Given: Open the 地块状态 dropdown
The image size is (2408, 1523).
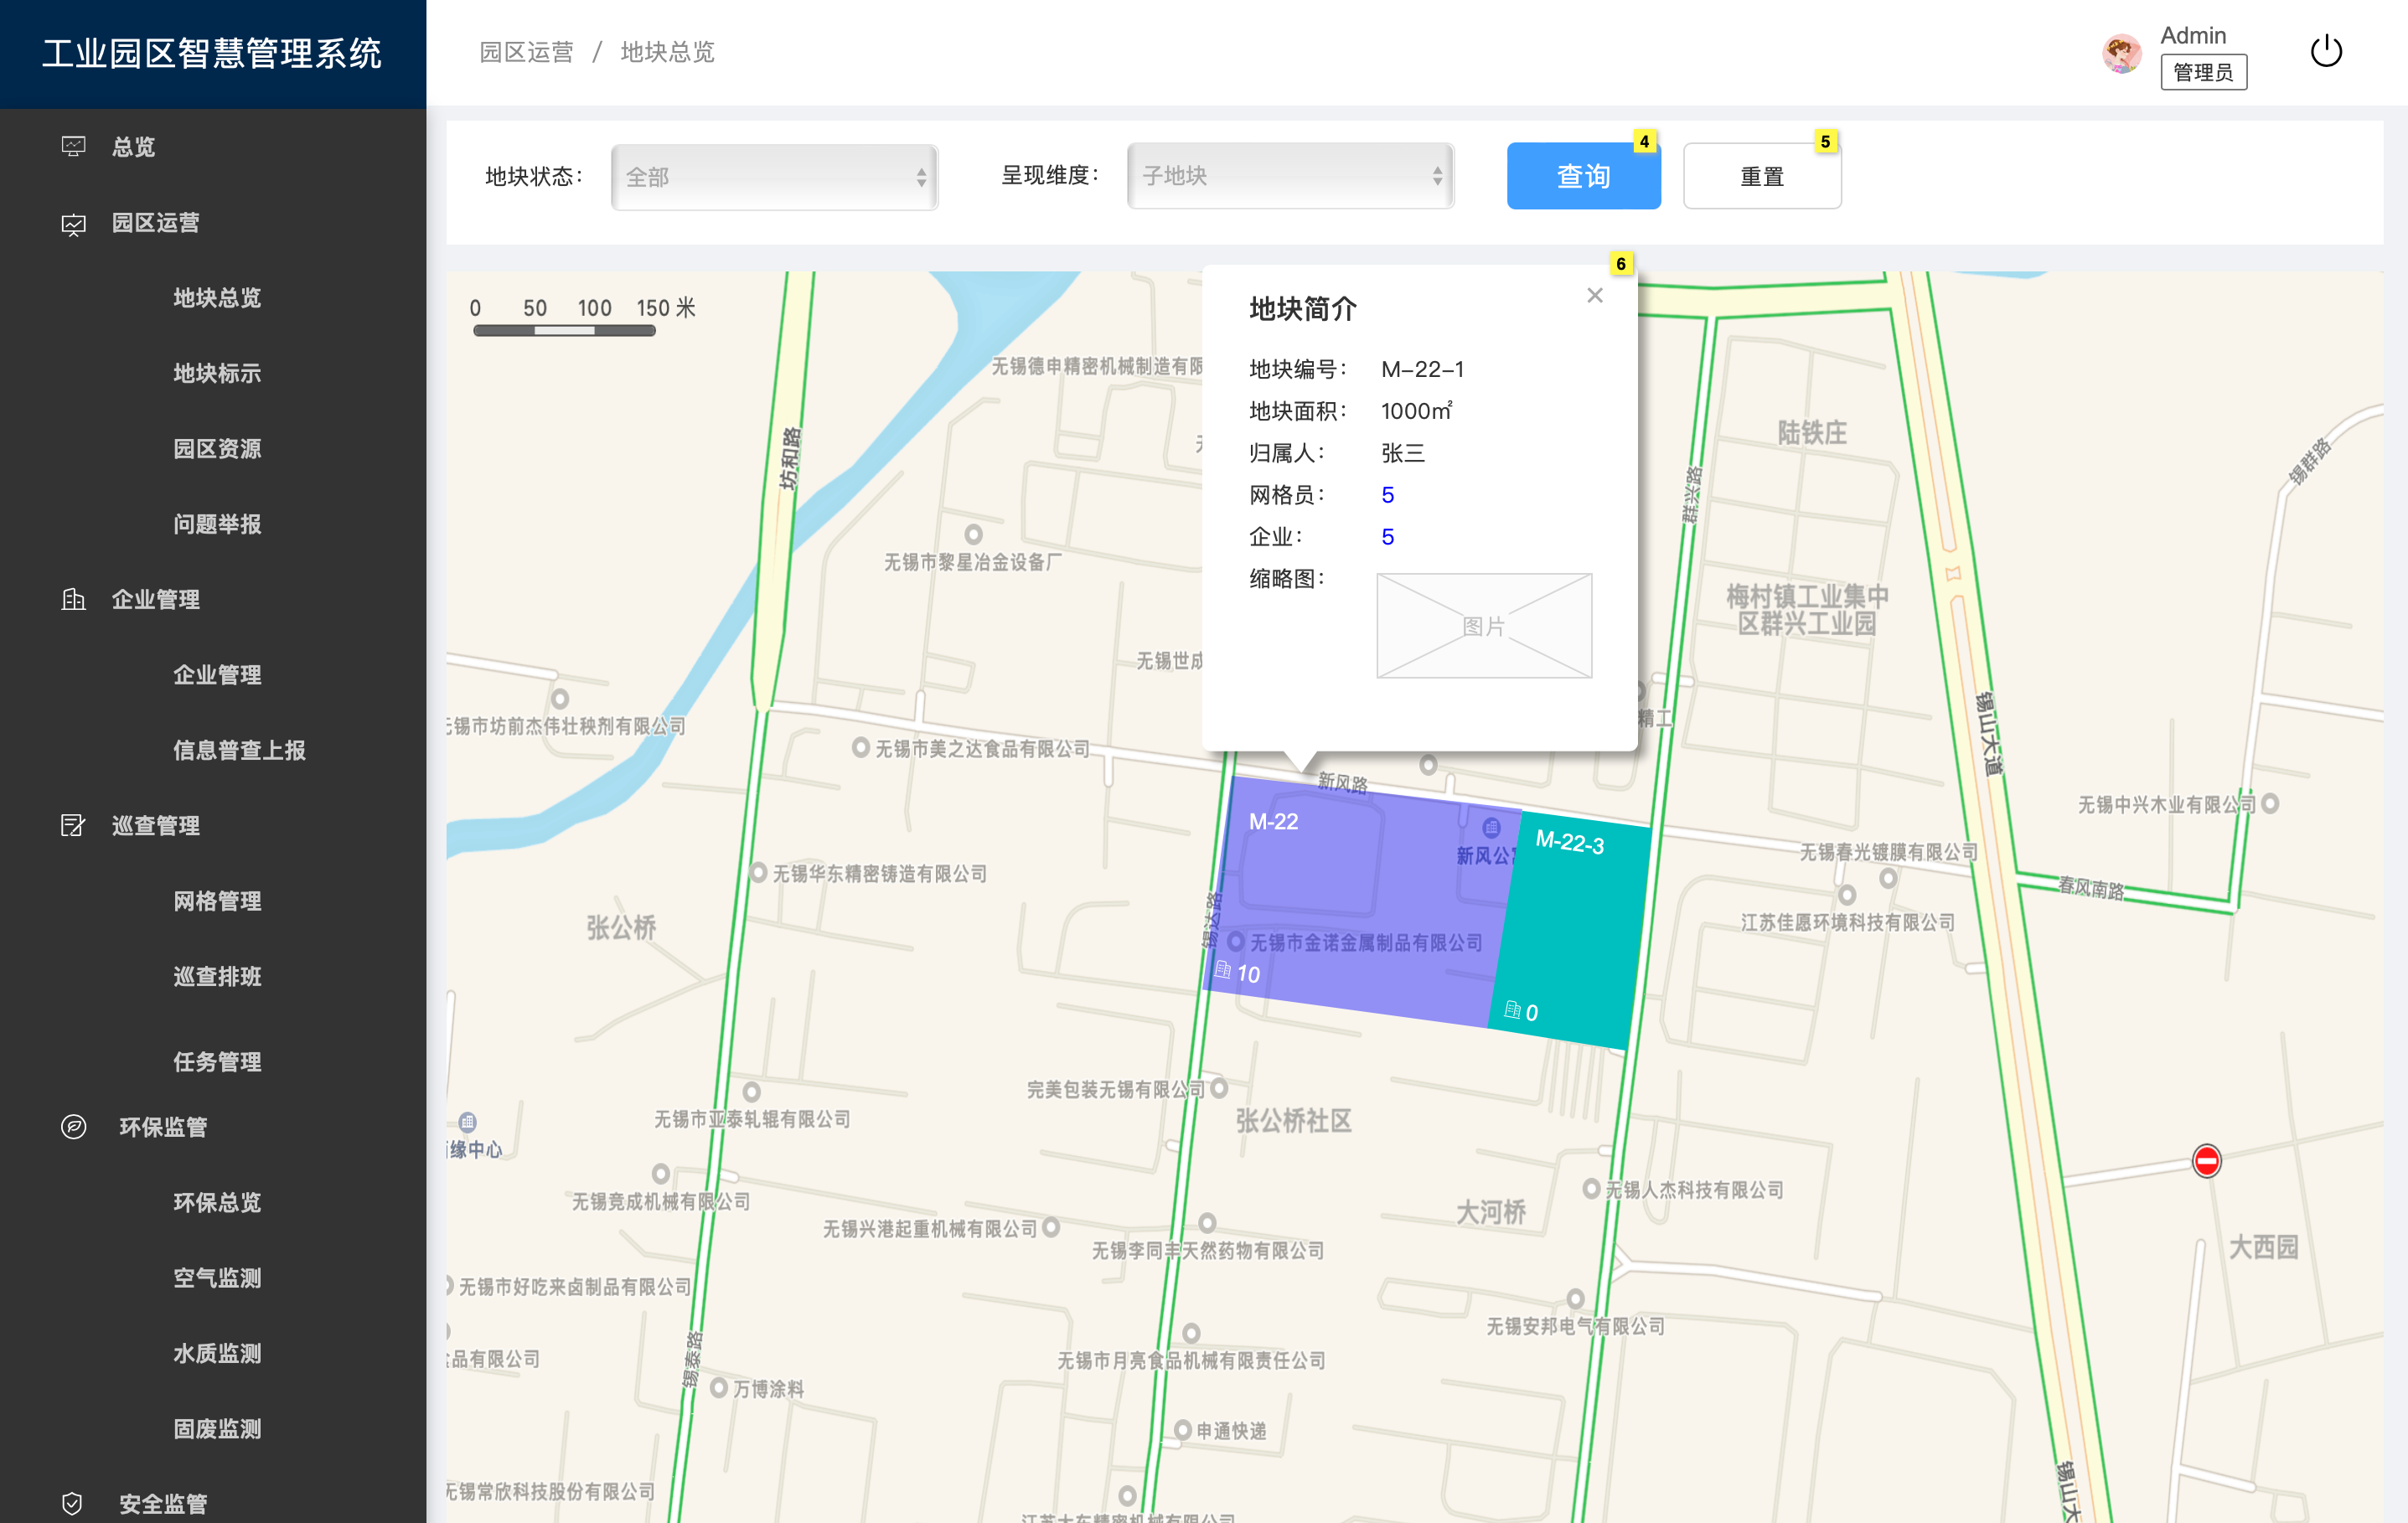Looking at the screenshot, I should 774,177.
